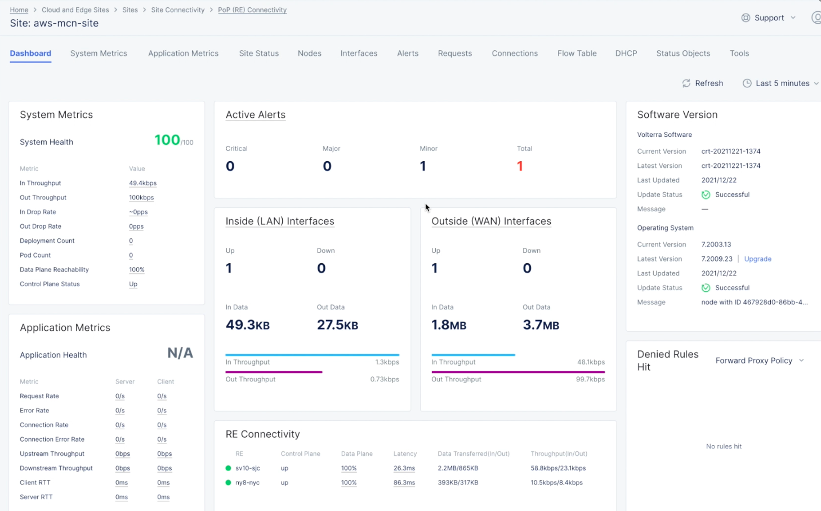Screen dimensions: 821x511
Task: Click the 26.3ms latency value for sv10-sjc
Action: point(404,468)
